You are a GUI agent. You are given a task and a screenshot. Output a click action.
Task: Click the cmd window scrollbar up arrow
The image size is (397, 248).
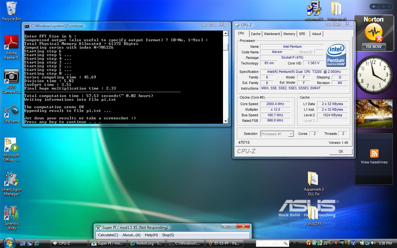click(x=225, y=33)
